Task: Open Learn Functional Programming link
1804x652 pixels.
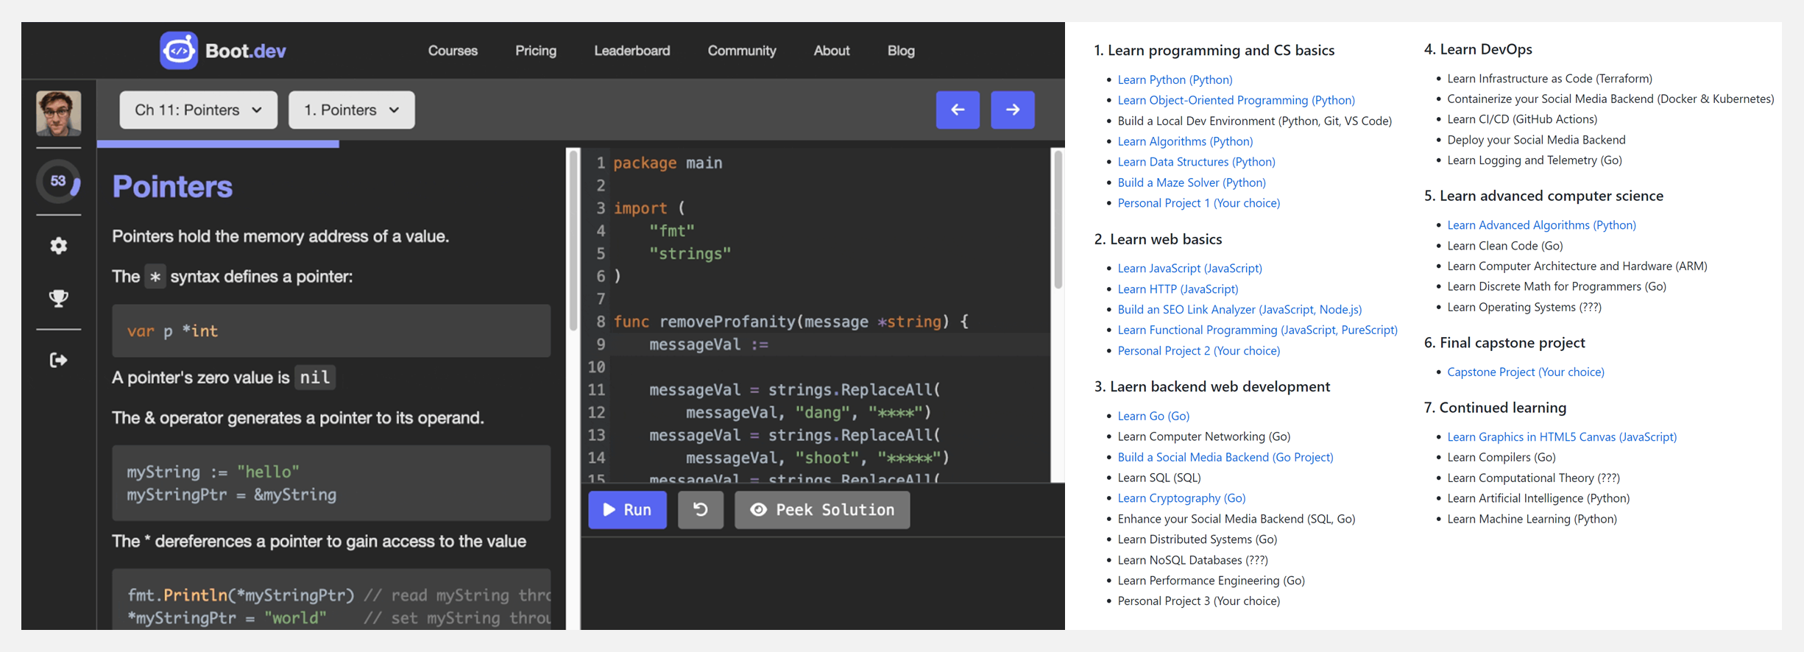Action: [x=1257, y=330]
